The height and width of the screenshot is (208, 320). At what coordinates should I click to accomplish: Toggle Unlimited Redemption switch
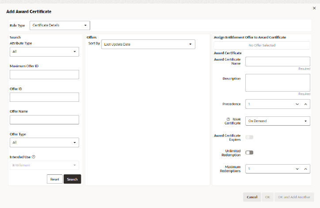pyautogui.click(x=249, y=153)
